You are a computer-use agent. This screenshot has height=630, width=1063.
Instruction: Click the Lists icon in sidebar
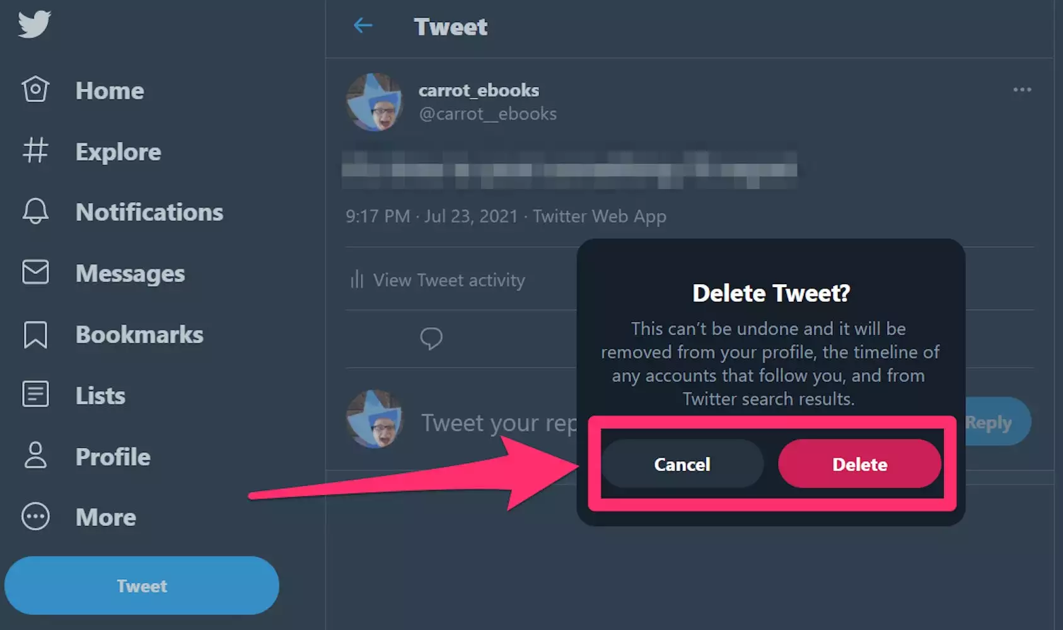(35, 394)
